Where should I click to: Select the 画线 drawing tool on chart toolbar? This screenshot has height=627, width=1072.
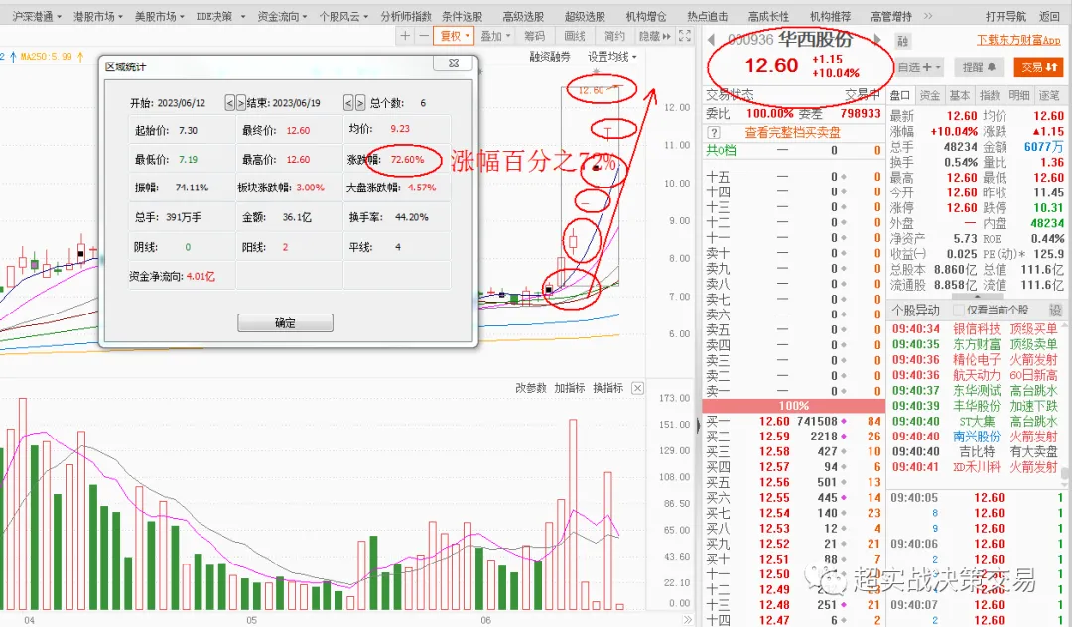click(573, 37)
